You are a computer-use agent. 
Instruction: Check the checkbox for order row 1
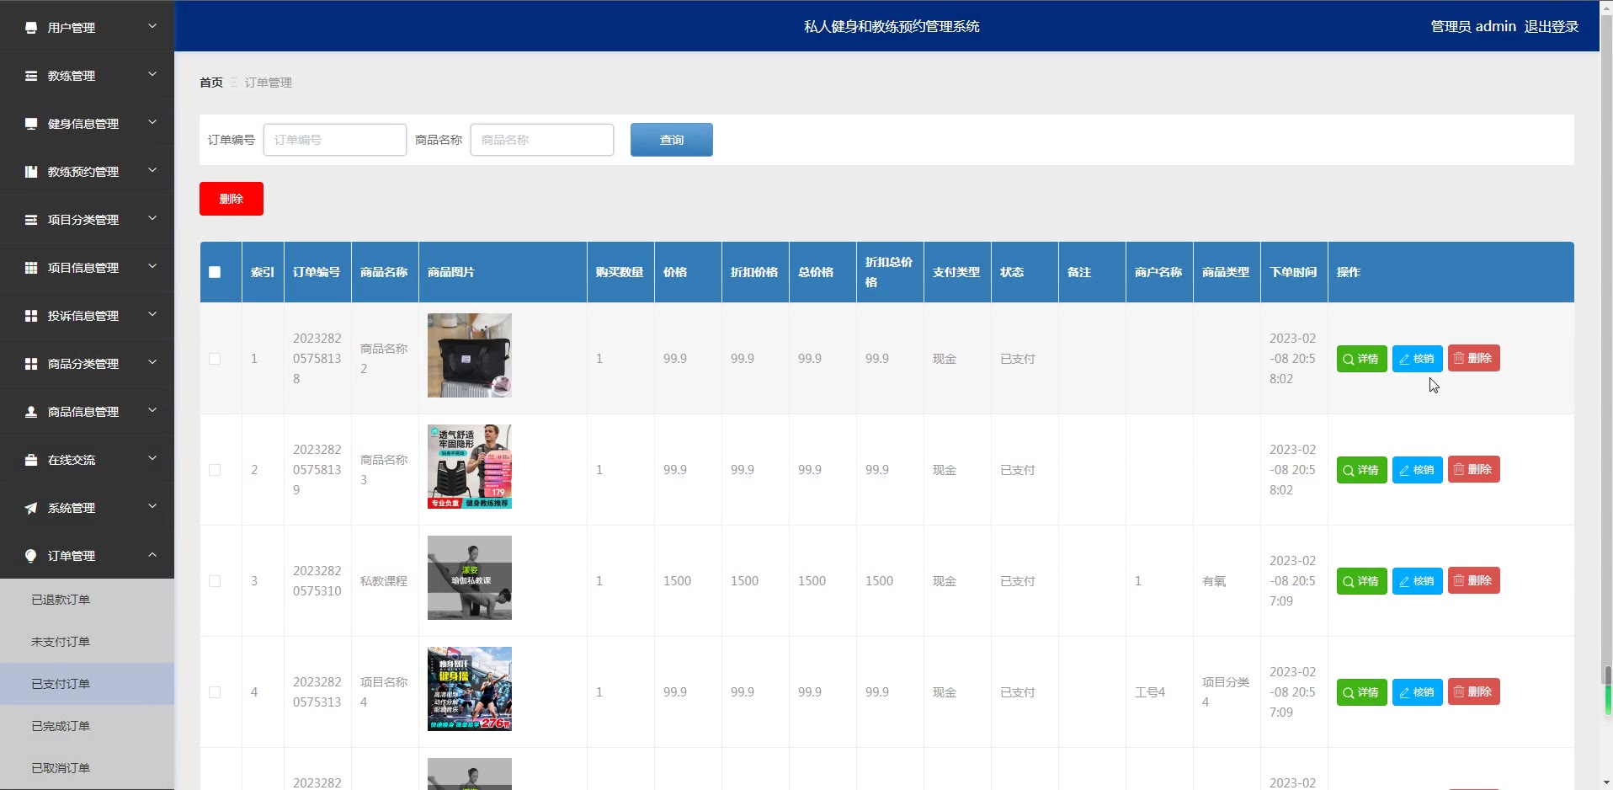(215, 359)
